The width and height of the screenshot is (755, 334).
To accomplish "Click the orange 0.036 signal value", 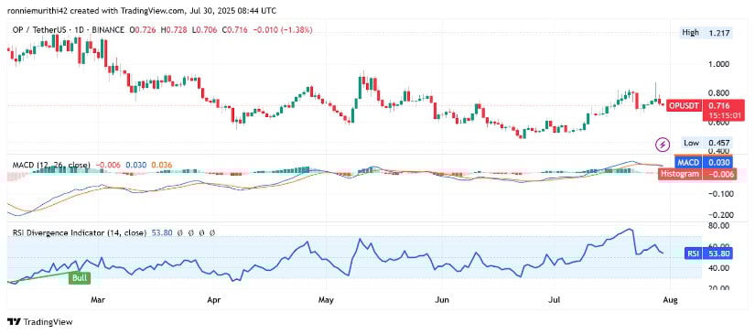I will coord(161,165).
